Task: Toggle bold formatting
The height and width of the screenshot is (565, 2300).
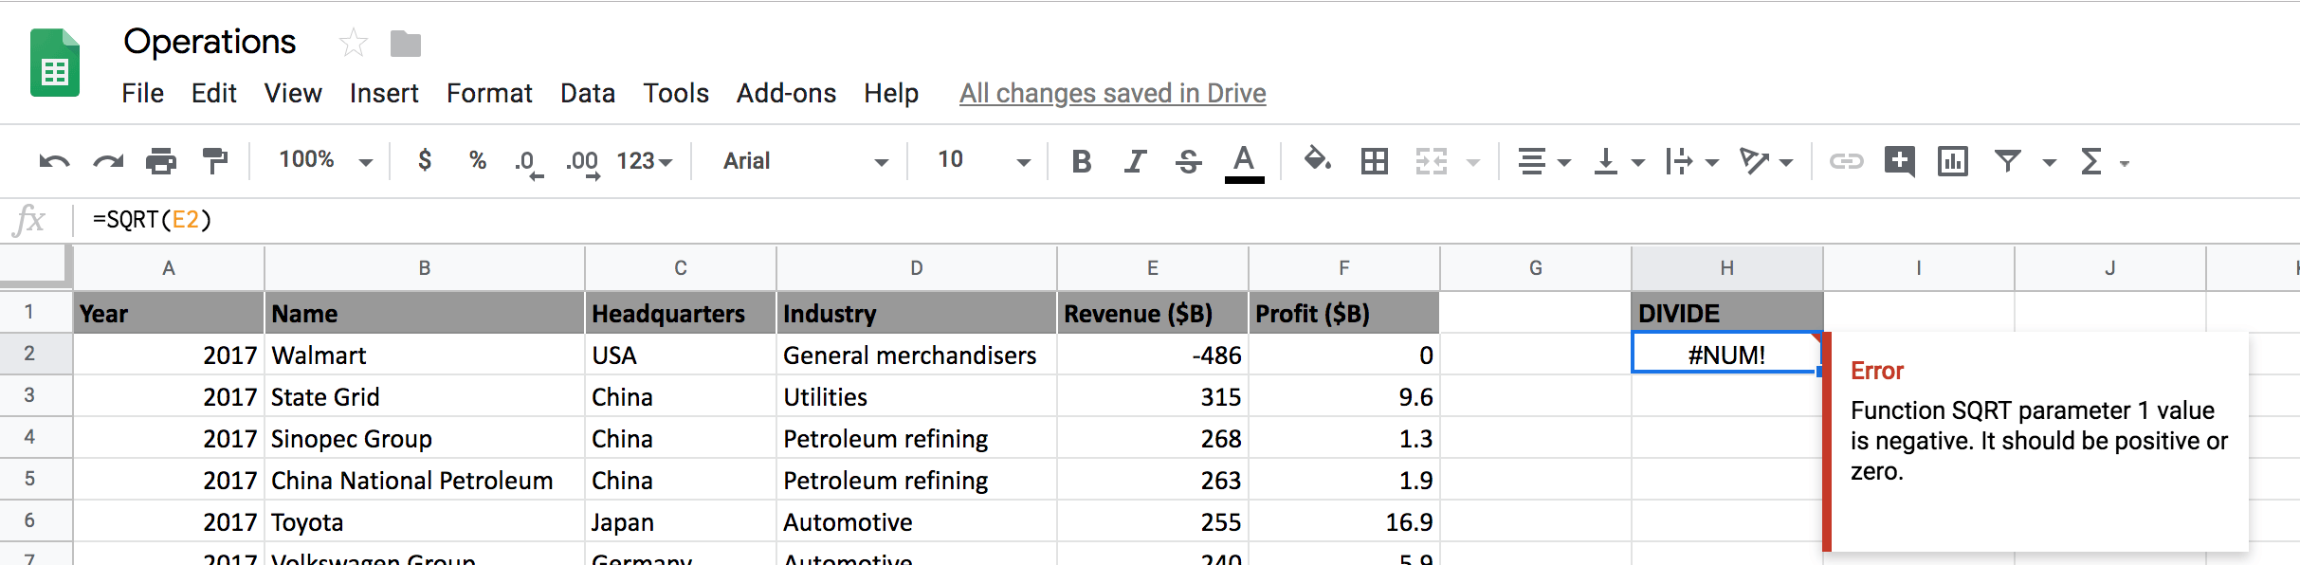Action: coord(1081,161)
